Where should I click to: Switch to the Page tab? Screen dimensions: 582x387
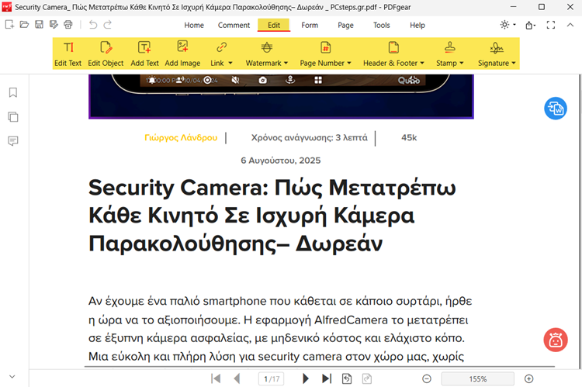345,26
